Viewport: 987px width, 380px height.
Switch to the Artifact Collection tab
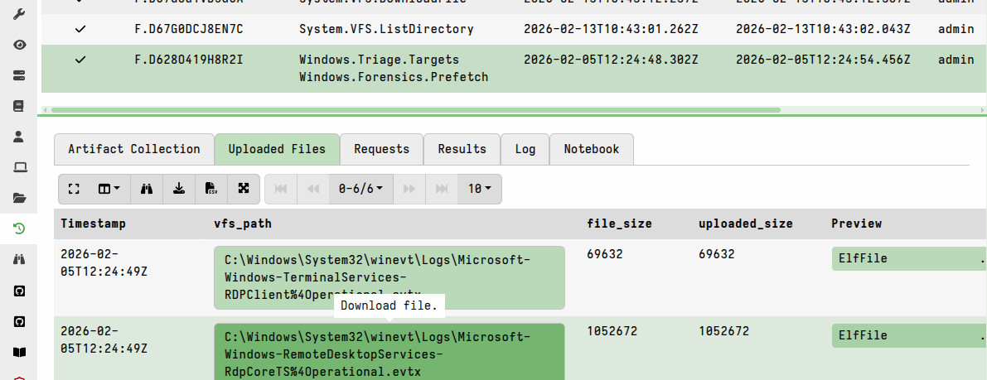(x=133, y=149)
